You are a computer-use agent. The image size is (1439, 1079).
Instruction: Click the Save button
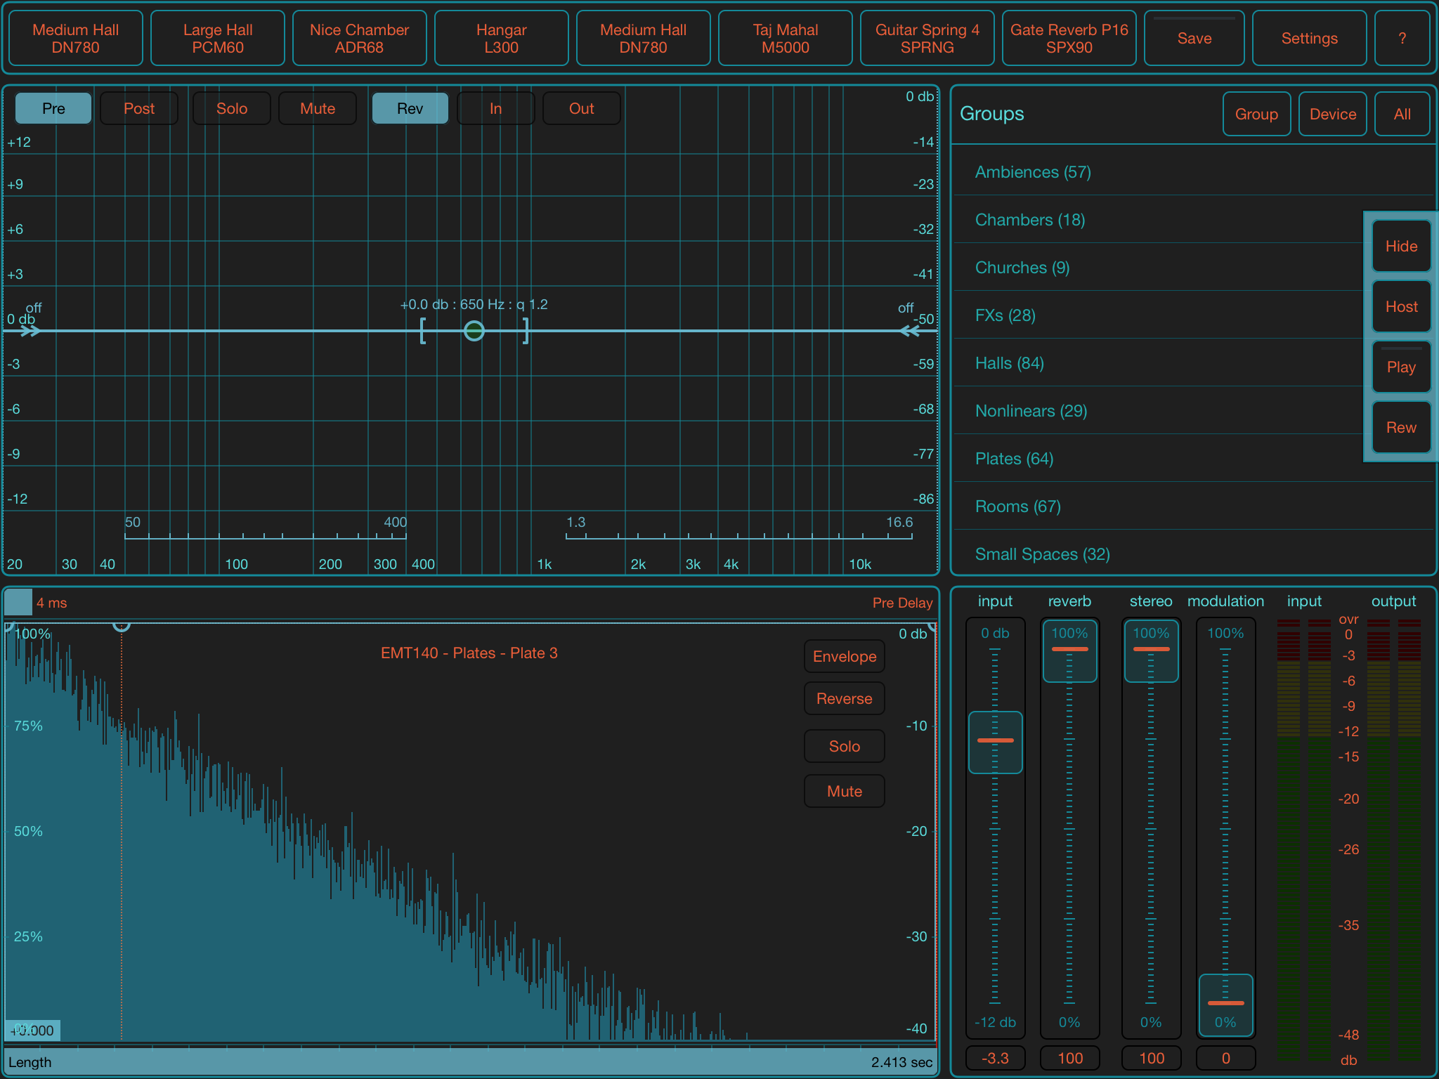tap(1194, 39)
